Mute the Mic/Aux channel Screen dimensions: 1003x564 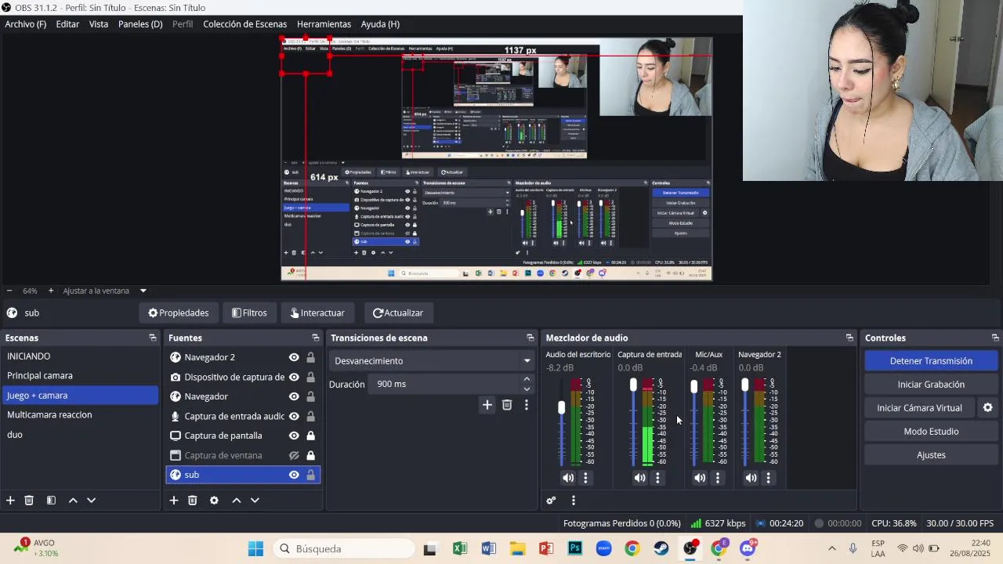coord(700,478)
